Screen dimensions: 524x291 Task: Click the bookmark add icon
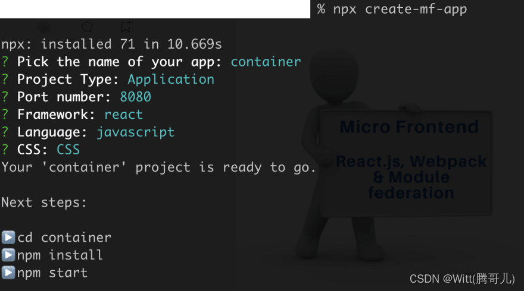(x=126, y=27)
